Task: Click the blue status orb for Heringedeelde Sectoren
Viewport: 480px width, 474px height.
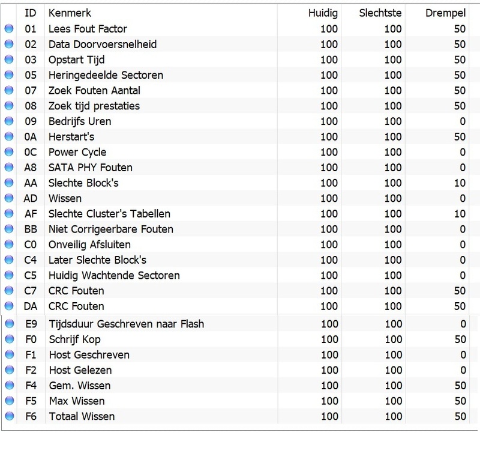Action: [9, 74]
